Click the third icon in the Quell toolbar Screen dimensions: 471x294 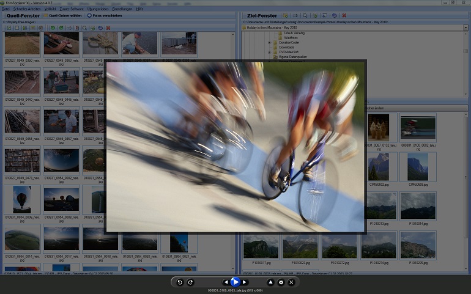tap(24, 28)
